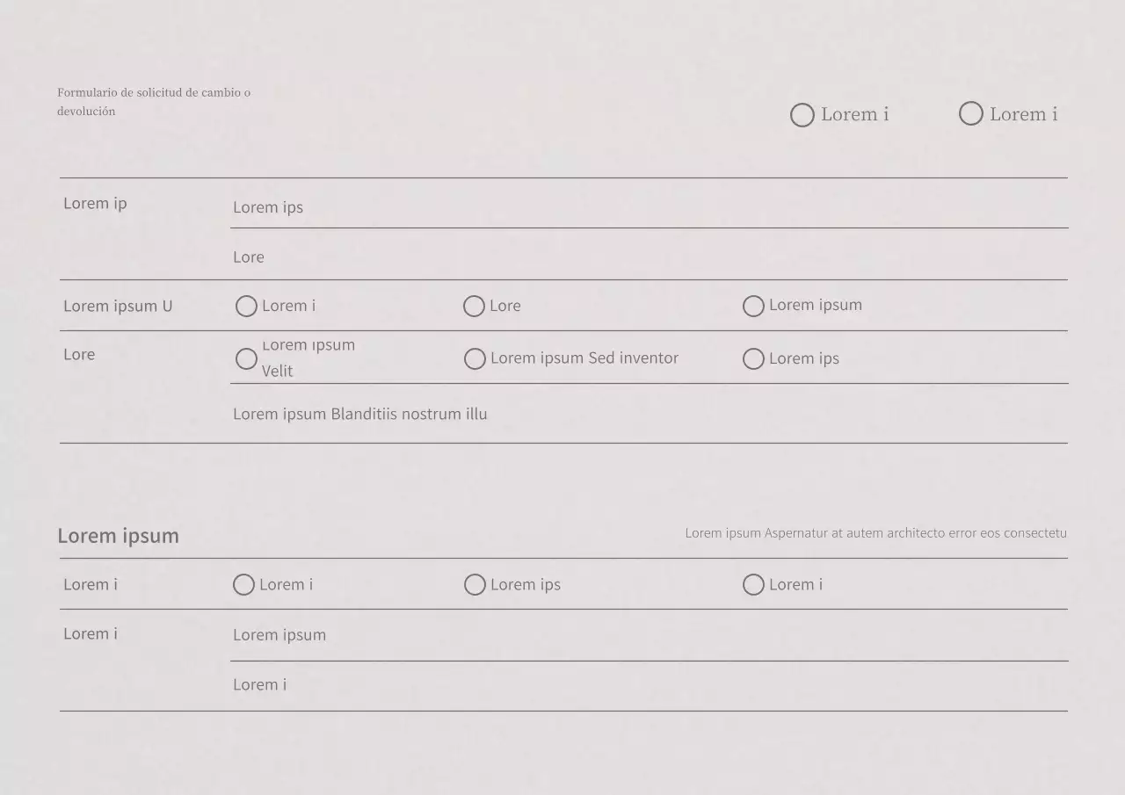Pick "Lorem ipsum" radio in the Lorem ipsum U row
1125x795 pixels.
[753, 306]
